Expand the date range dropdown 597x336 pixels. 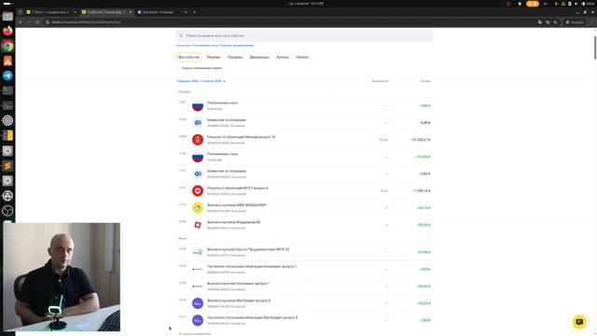tap(201, 81)
